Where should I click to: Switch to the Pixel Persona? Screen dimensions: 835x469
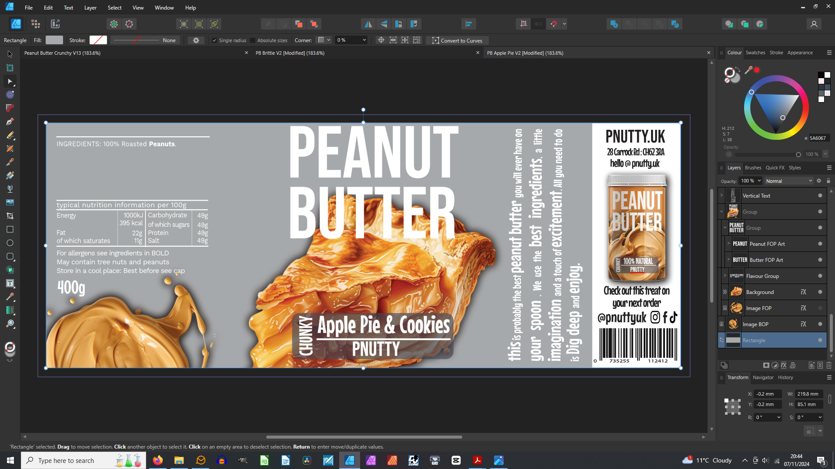tap(36, 24)
